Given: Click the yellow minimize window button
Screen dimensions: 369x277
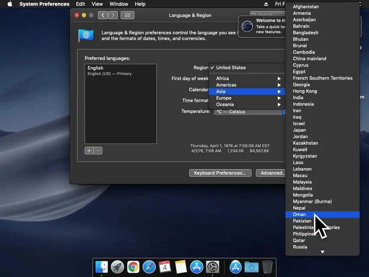Looking at the screenshot, I should click(x=84, y=15).
